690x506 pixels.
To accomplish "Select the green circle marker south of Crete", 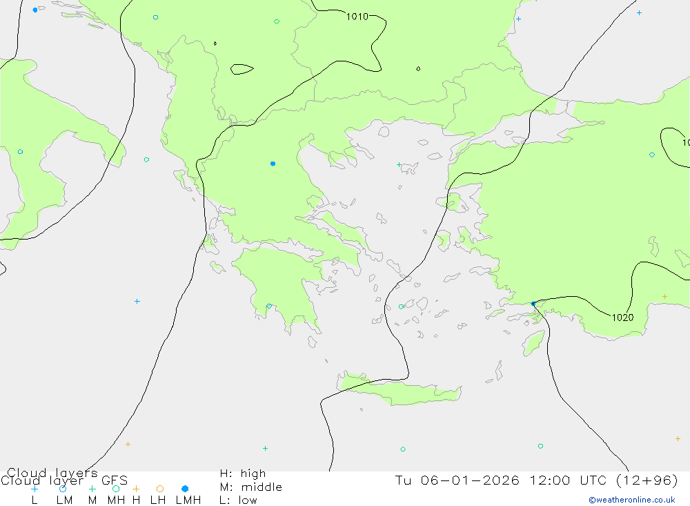I will pyautogui.click(x=403, y=449).
